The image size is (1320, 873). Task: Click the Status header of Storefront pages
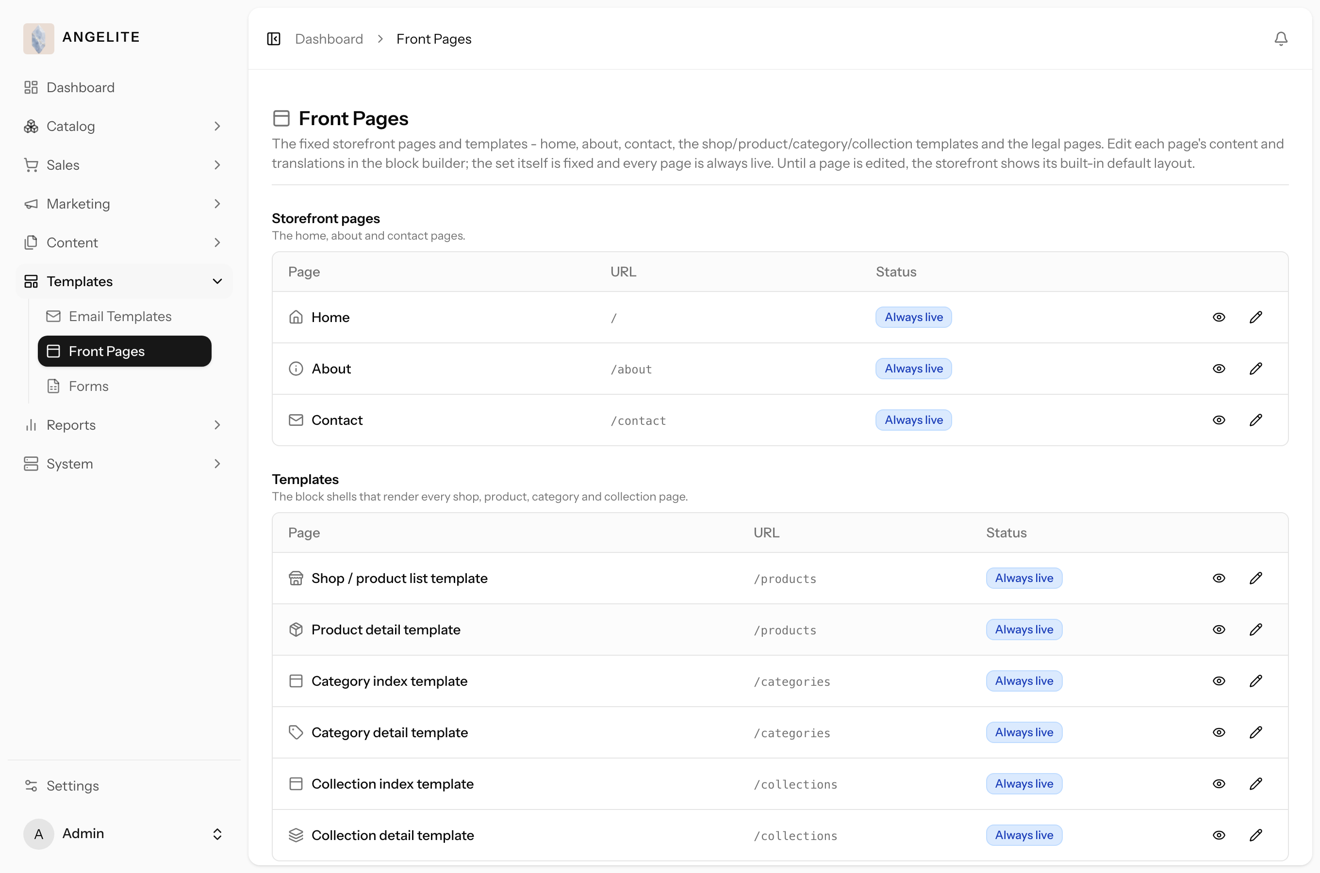(895, 272)
